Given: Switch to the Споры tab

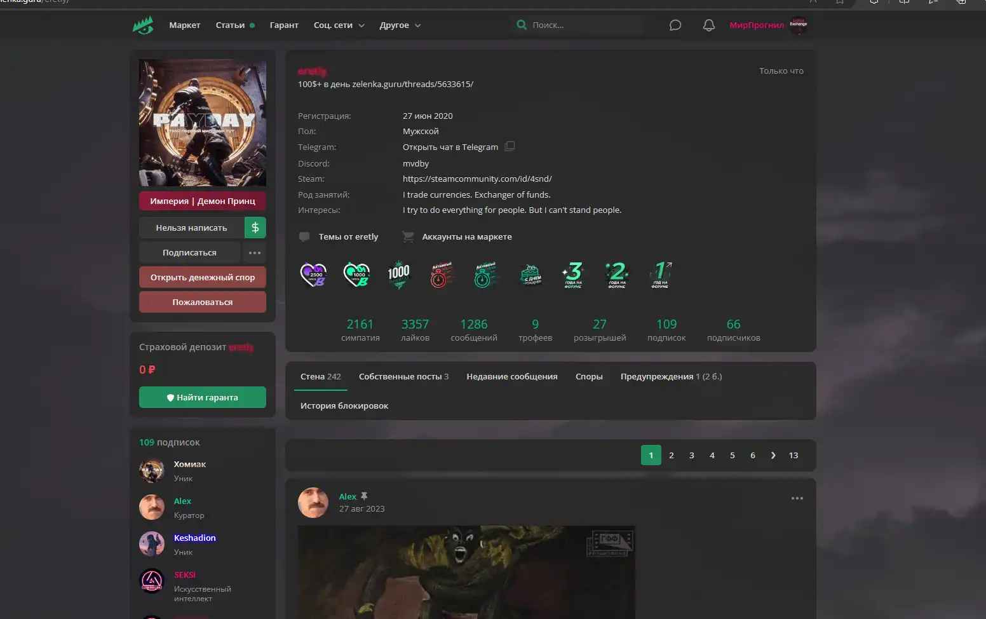Looking at the screenshot, I should pyautogui.click(x=589, y=376).
